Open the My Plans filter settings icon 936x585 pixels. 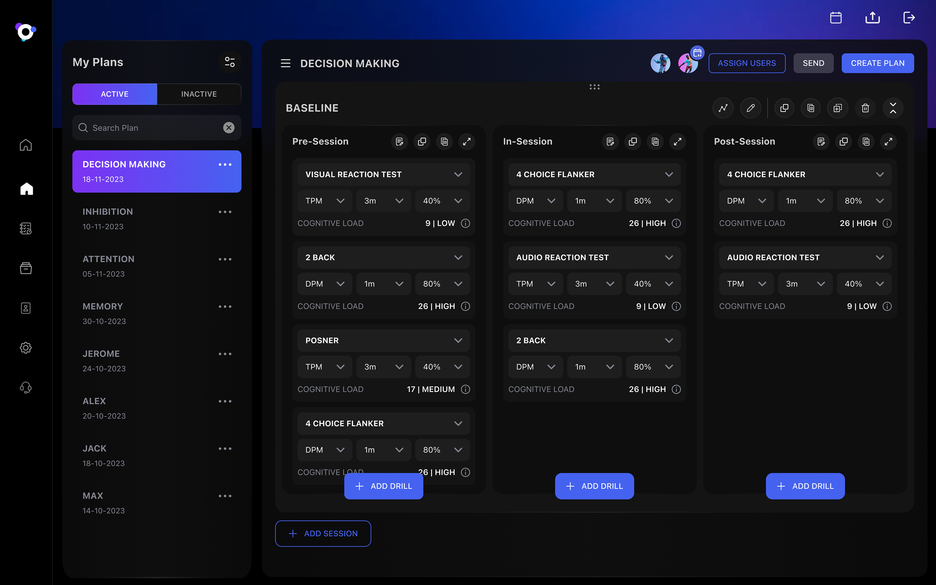[230, 62]
